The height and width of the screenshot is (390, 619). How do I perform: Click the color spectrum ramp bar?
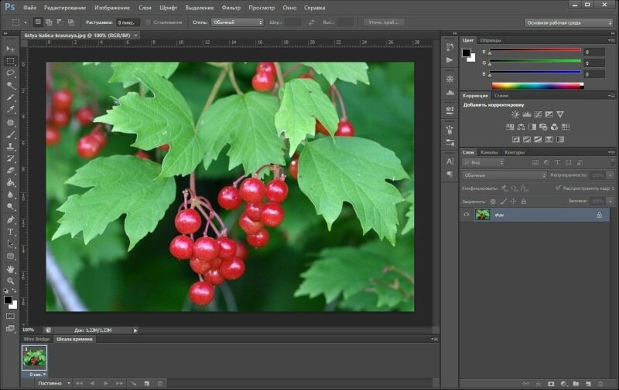click(x=537, y=85)
